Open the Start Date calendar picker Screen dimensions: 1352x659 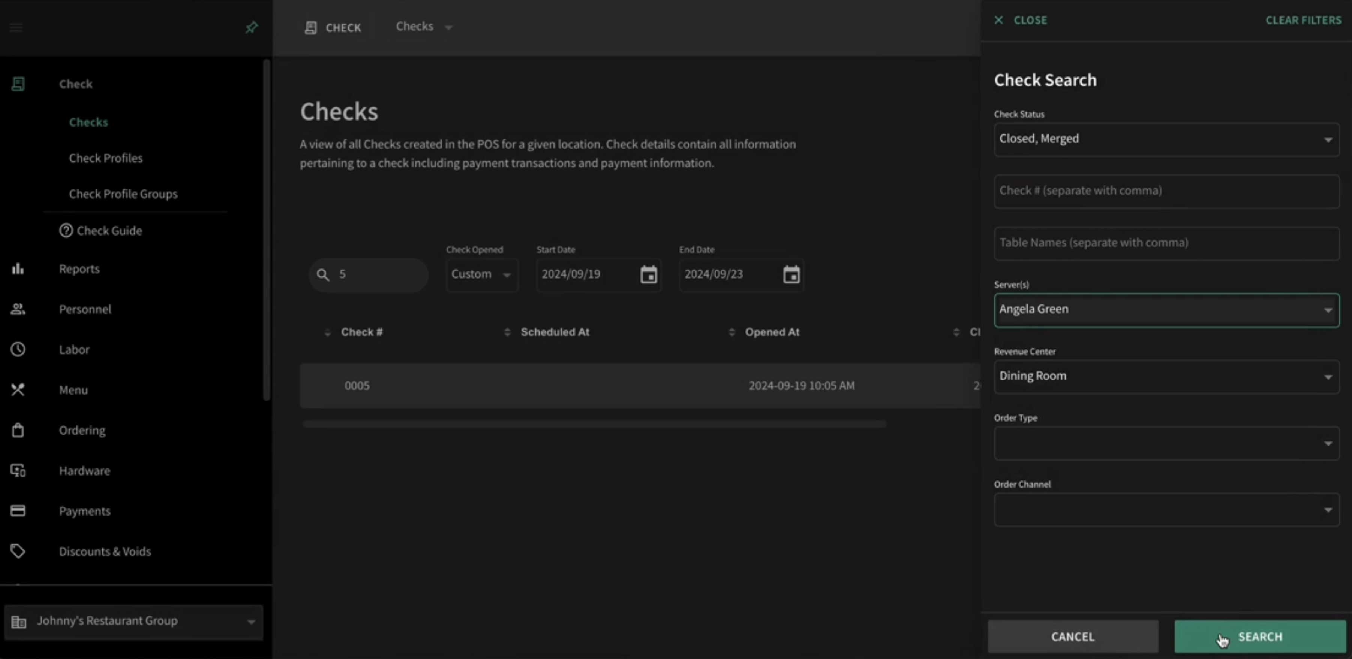(648, 274)
